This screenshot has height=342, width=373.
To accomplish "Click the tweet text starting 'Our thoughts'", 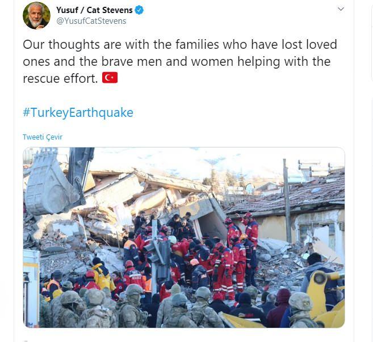I will 180,61.
